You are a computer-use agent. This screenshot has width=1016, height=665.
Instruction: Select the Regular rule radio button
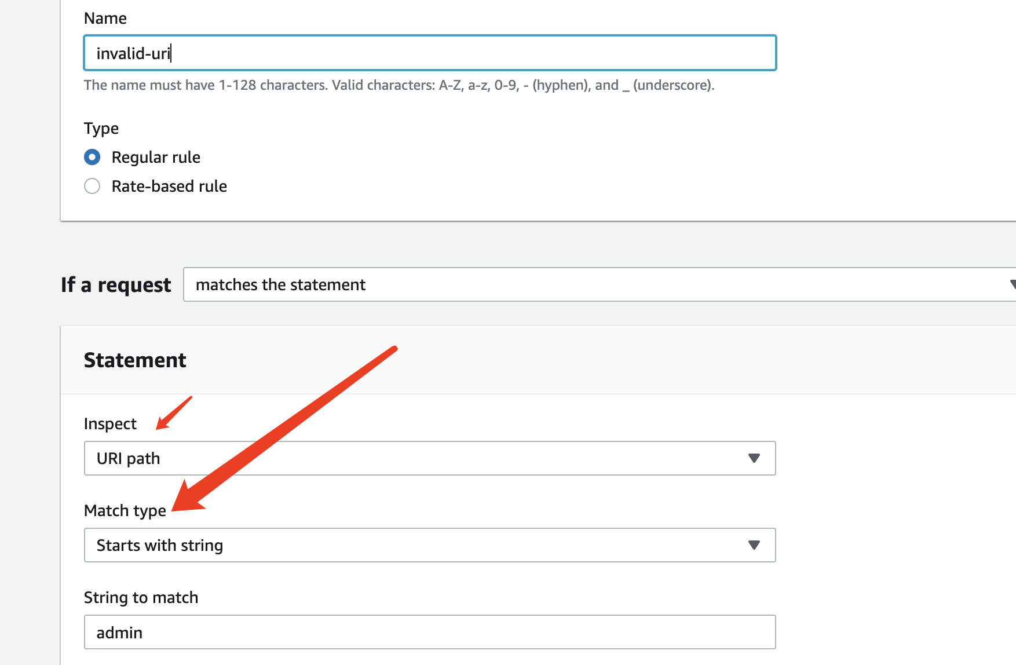coord(92,157)
